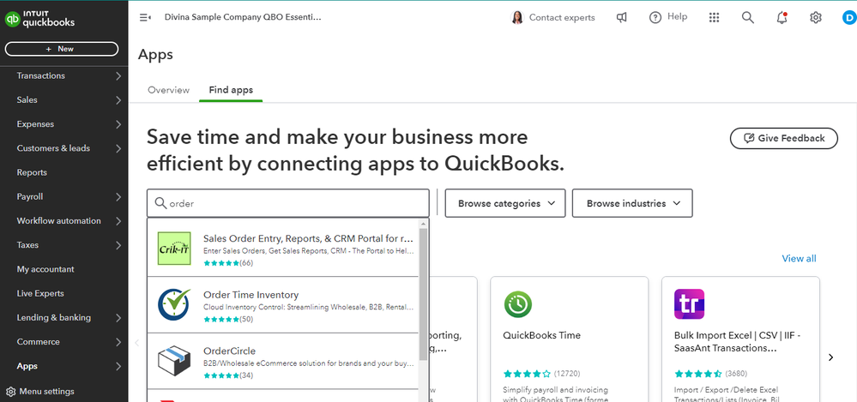This screenshot has height=402, width=857.
Task: Expand the Payroll menu chevron
Action: point(118,196)
